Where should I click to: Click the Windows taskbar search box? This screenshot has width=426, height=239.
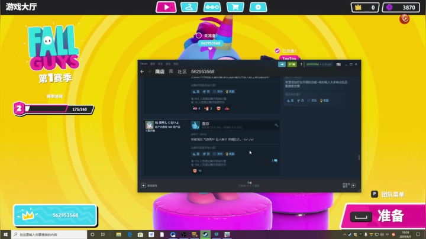(x=49, y=234)
